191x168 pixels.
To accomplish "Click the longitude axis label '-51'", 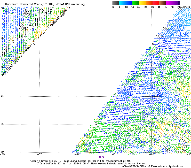I will (x=114, y=154).
